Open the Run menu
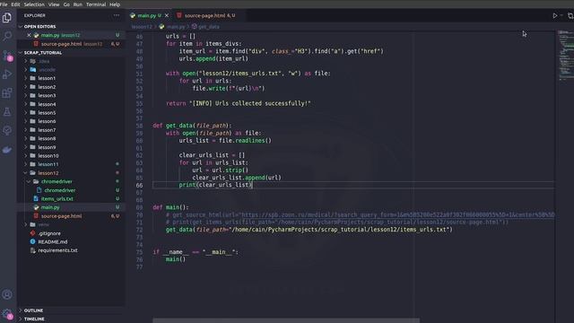This screenshot has width=574, height=323. point(78,4)
